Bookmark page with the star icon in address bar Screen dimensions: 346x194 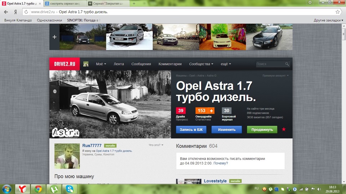338,12
